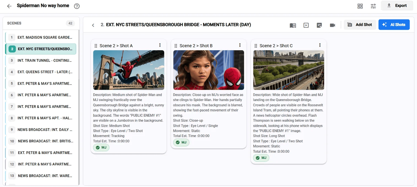
Task: Select scene 13 NEWS BROADCAST: INT. WARE...
Action: [41, 176]
